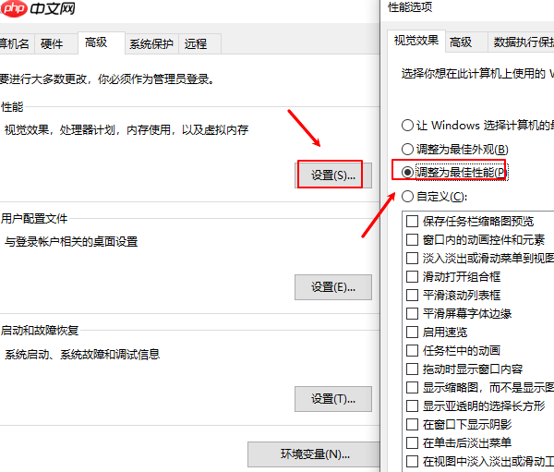Click the php中文网 logo

click(x=38, y=8)
